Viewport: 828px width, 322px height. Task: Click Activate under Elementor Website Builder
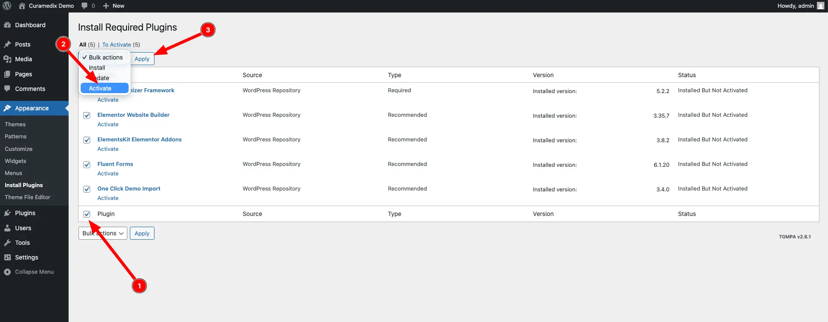tap(108, 125)
